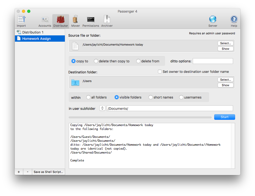This screenshot has width=255, height=196.
Task: Click the ditto options text field
Action: pos(213,61)
